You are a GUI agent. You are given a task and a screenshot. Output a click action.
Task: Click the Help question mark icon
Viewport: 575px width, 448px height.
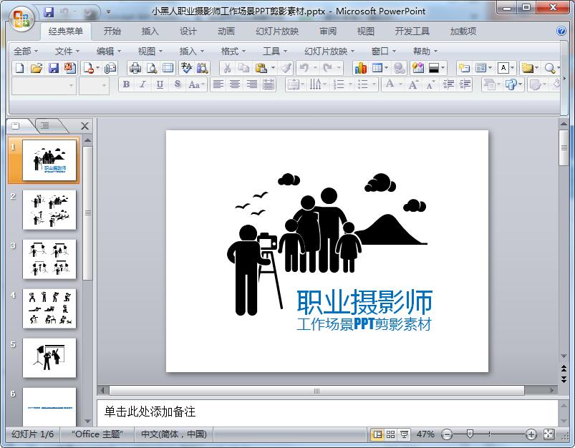tap(561, 31)
